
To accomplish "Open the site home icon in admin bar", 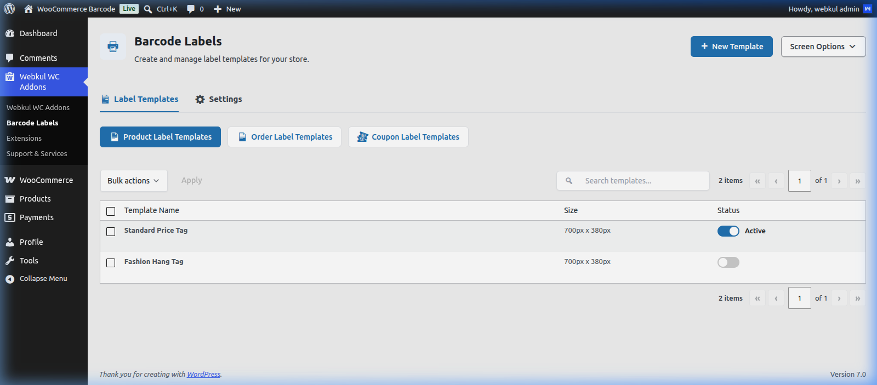I will coord(29,9).
